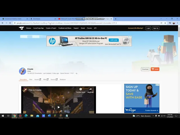The image size is (180, 135).
Task: Go back with the browser back arrow
Action: 3,23
